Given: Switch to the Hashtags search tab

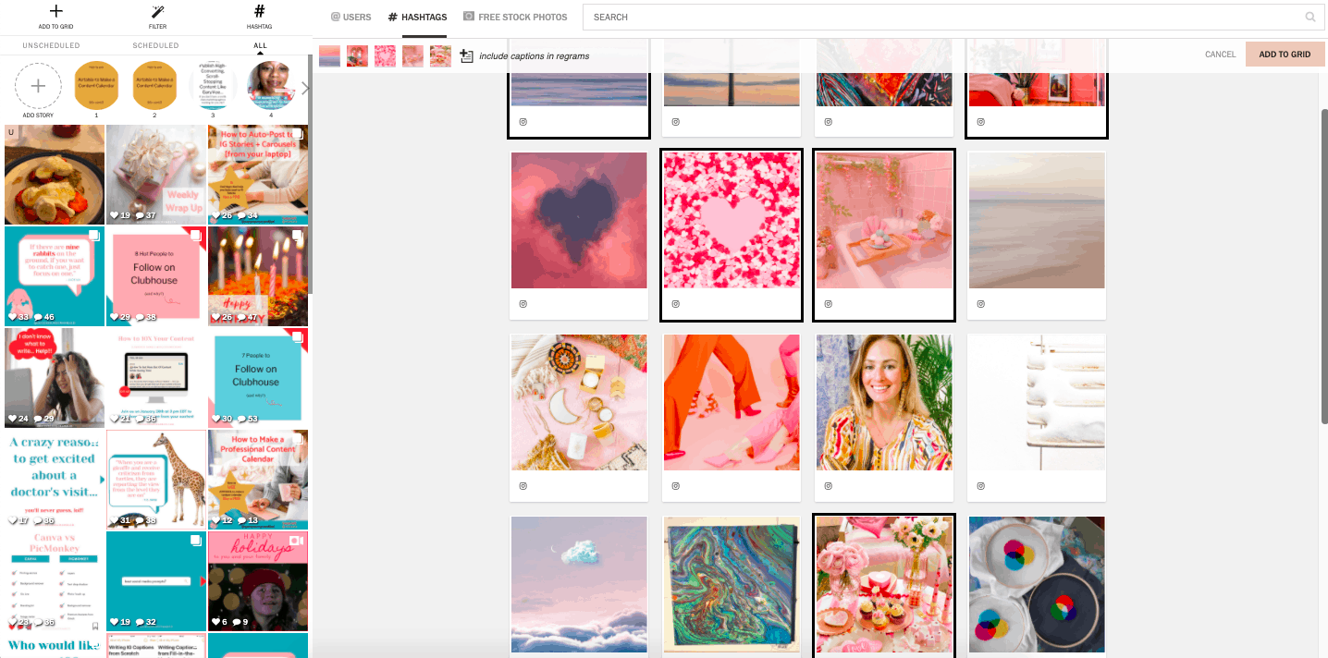Looking at the screenshot, I should [x=417, y=17].
